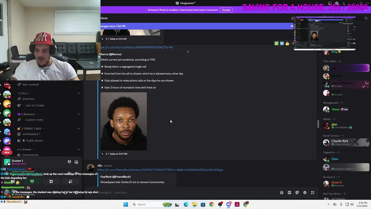
Task: Click vlln username on the message
Action: pos(100,165)
